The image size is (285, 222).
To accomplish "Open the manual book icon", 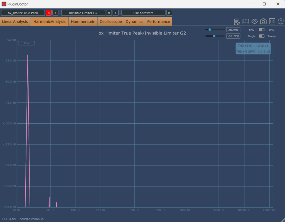I will coord(246,21).
